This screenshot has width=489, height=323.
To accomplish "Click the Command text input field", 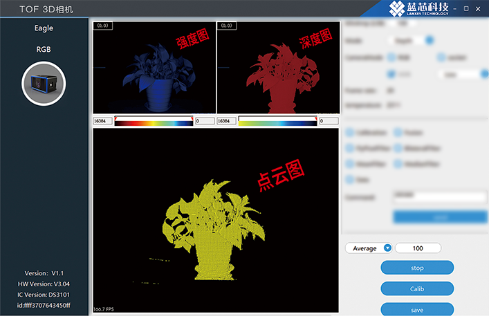I will [x=439, y=197].
